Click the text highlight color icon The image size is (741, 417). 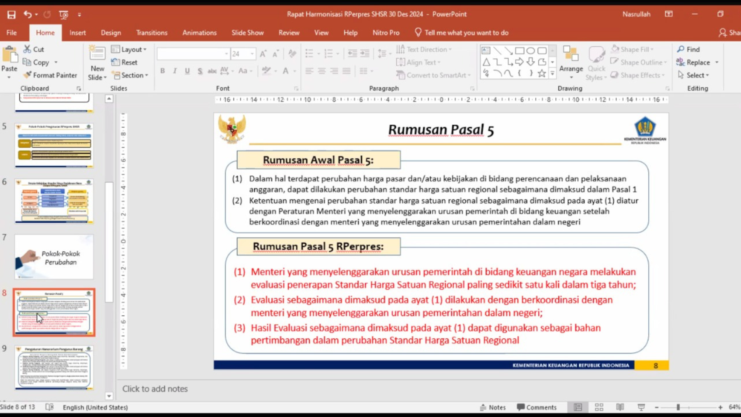[266, 71]
